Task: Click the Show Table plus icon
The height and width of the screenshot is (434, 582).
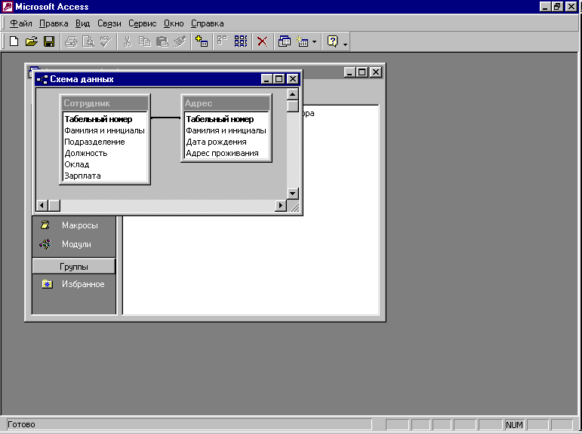Action: [202, 41]
